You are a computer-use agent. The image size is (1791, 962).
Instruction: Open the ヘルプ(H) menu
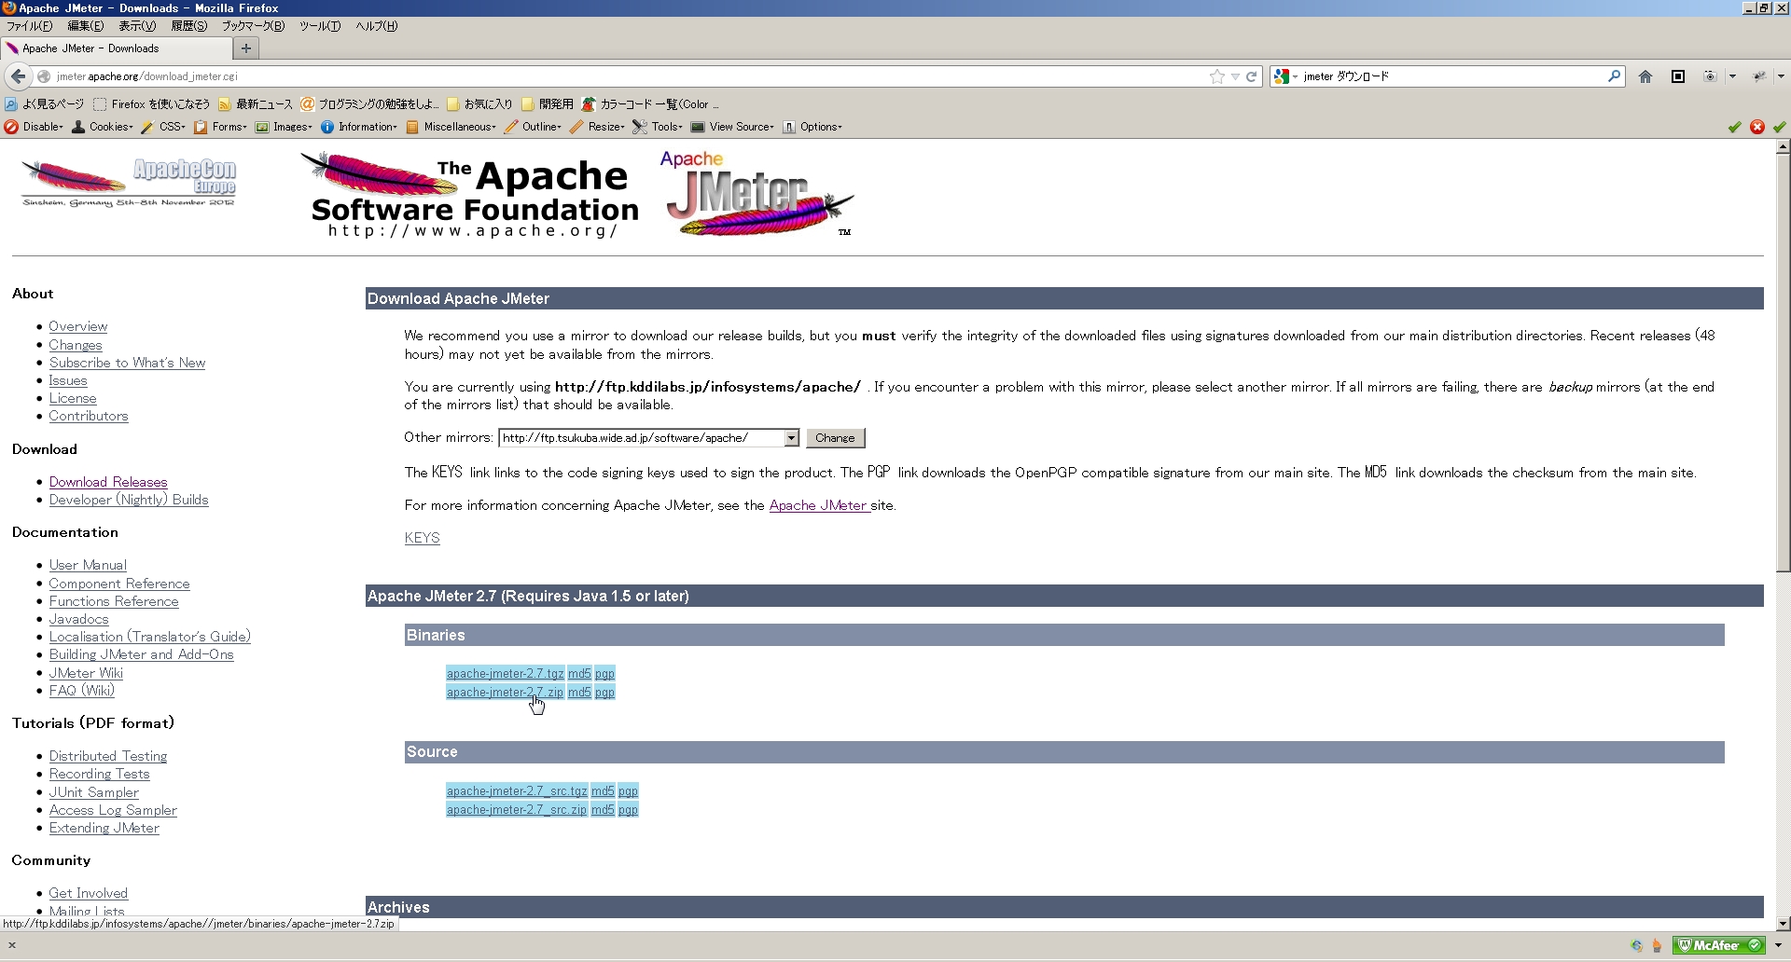click(x=376, y=26)
